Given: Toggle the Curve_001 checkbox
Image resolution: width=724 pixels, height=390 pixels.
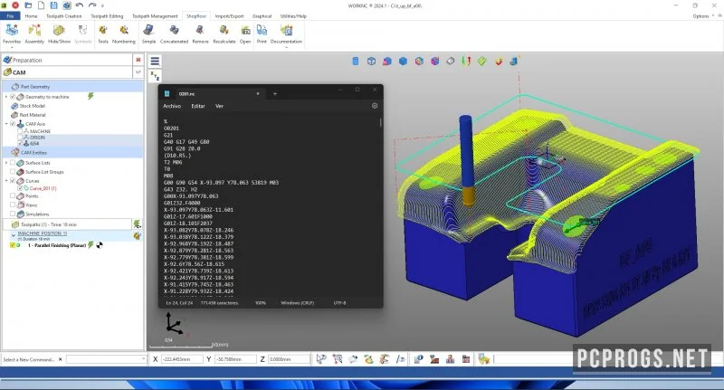Looking at the screenshot, I should click(x=20, y=188).
